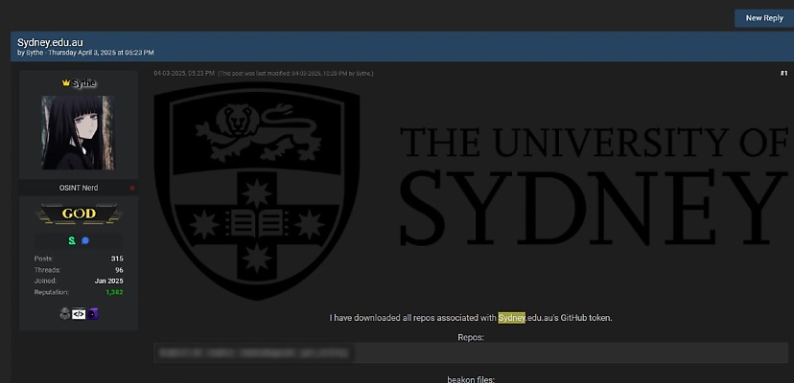Click the #1 post number link
794x383 pixels.
(x=783, y=74)
